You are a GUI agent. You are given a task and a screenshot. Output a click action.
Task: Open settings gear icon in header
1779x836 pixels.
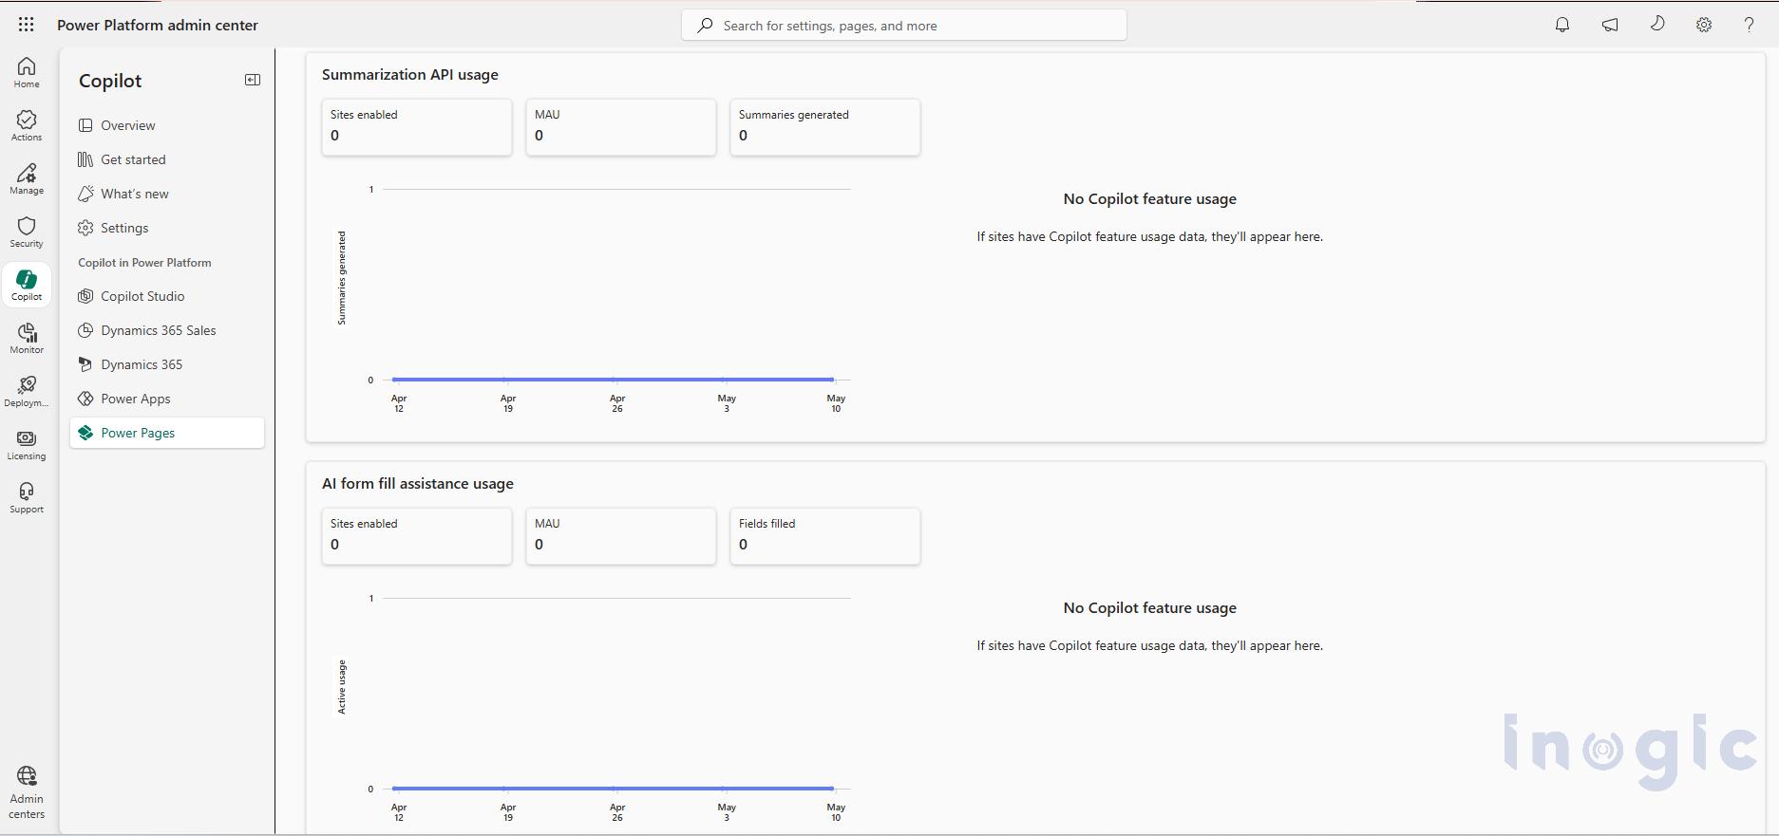pos(1704,25)
